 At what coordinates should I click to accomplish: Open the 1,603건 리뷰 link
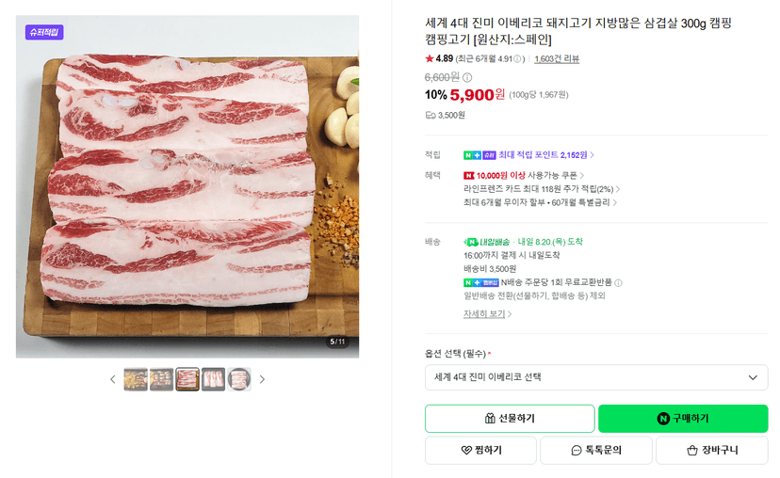click(557, 59)
